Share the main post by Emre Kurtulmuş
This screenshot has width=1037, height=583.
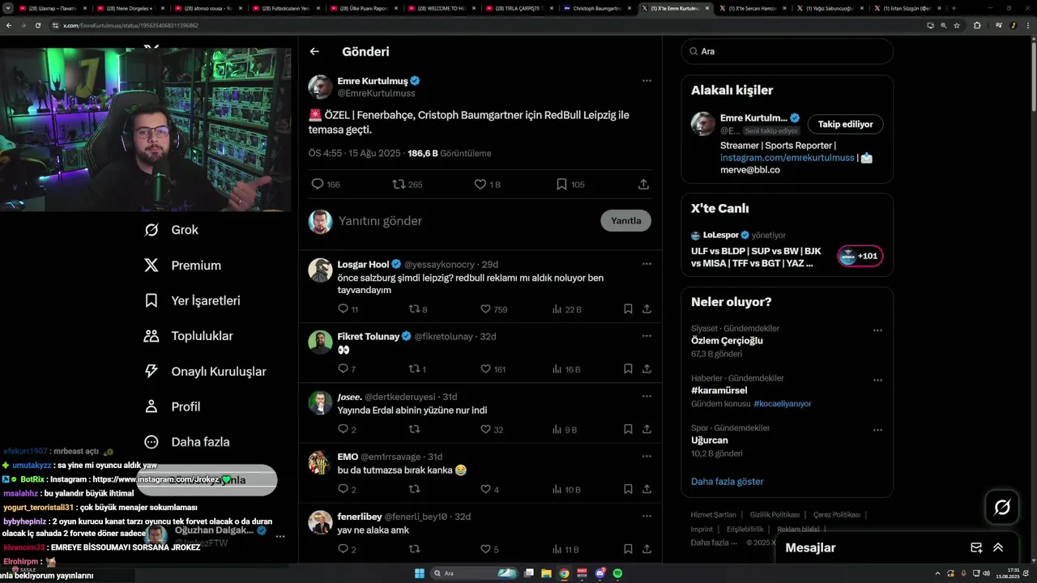(643, 184)
